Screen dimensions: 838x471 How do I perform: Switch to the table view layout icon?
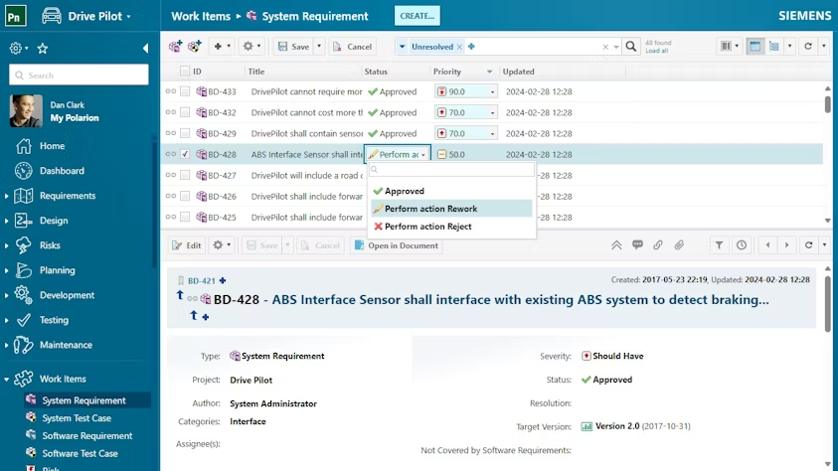754,47
